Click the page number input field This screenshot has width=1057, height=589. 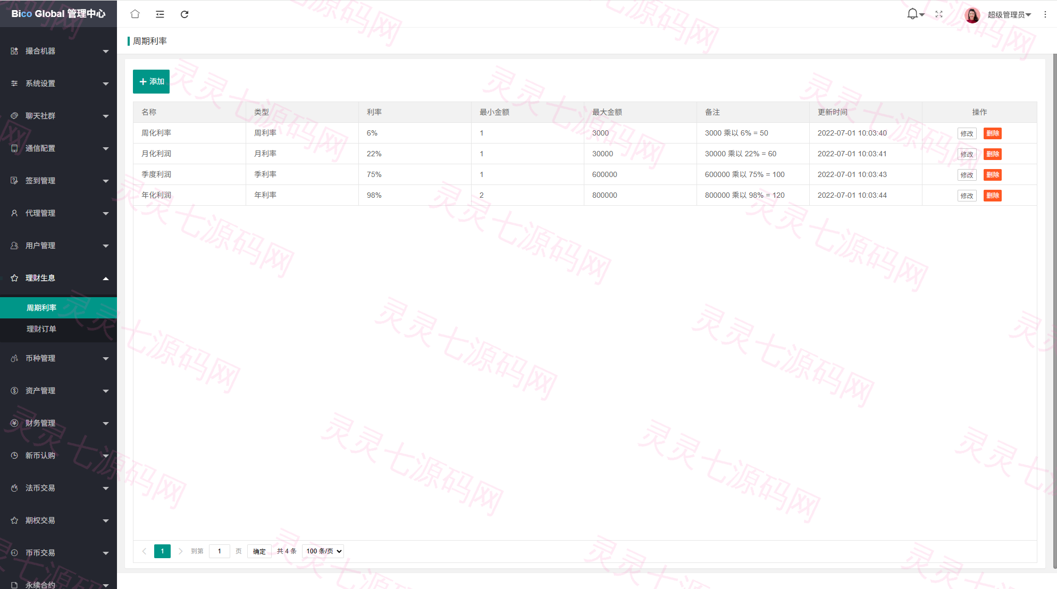(x=219, y=551)
